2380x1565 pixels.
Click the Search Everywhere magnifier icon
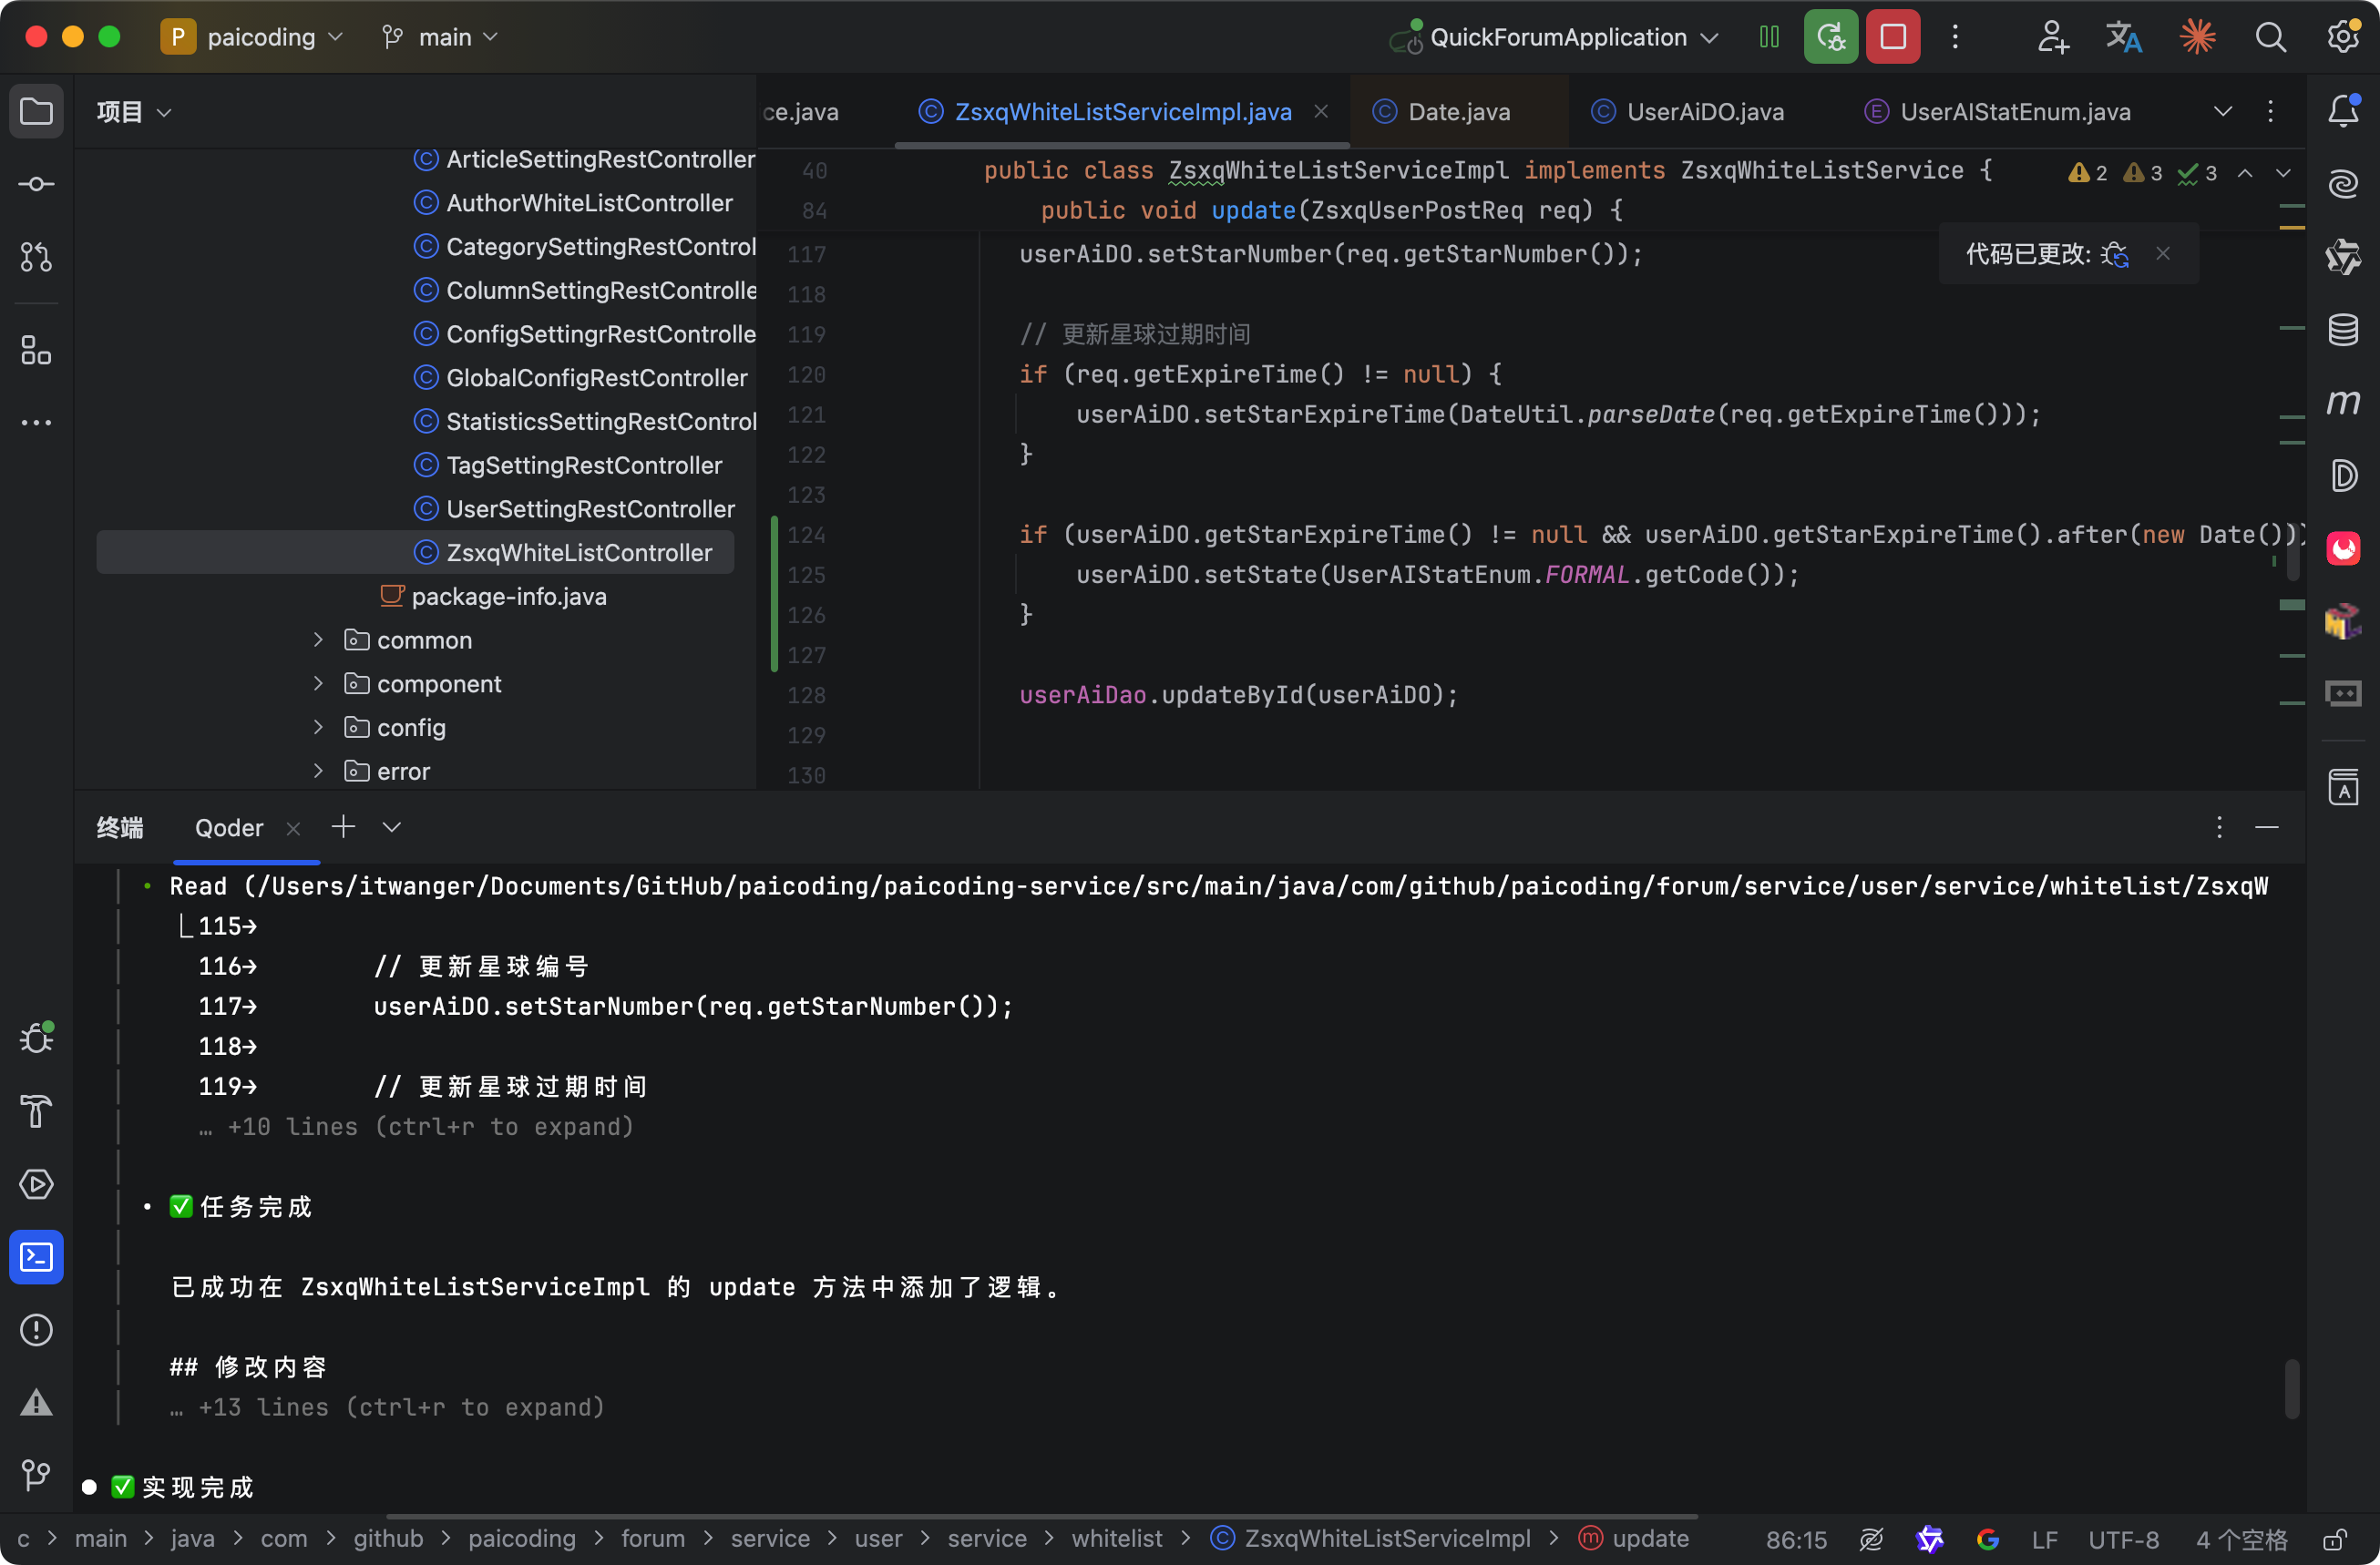[2270, 37]
